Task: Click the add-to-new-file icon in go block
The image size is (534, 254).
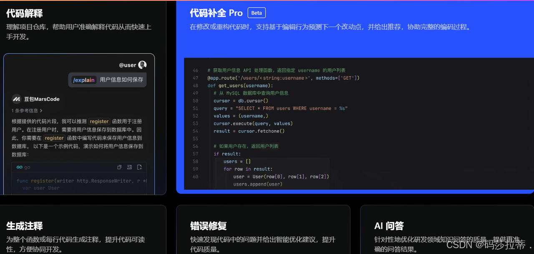Action: coord(139,167)
